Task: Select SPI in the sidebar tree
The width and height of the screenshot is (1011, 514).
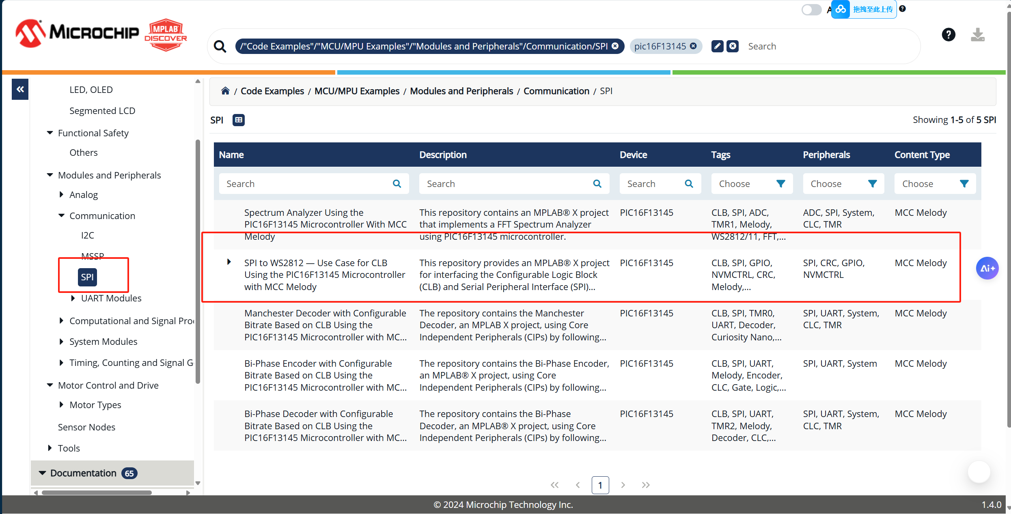Action: tap(87, 277)
